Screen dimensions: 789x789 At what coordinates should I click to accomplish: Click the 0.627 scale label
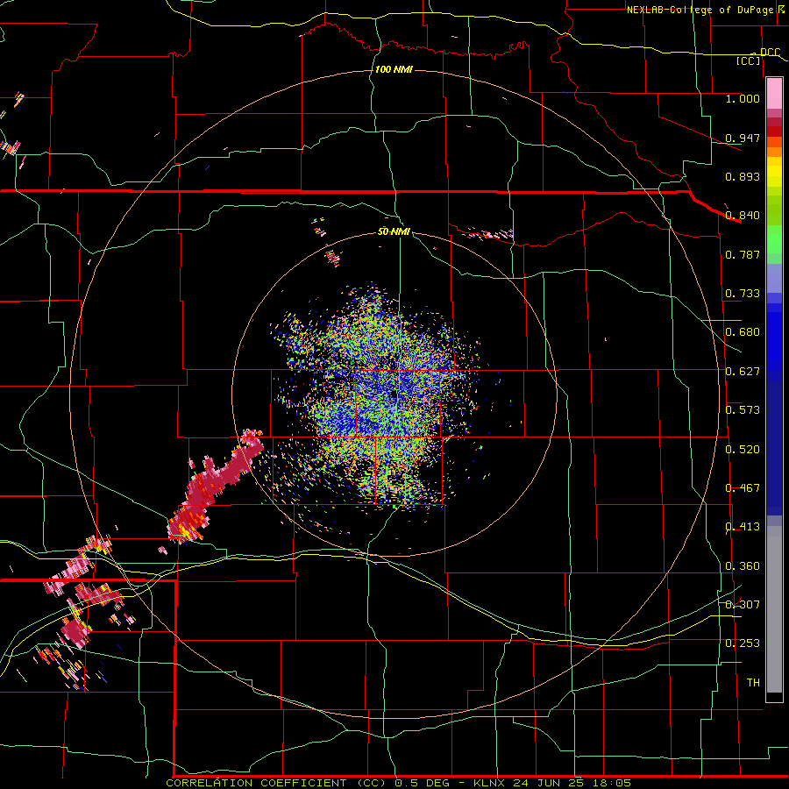(743, 372)
